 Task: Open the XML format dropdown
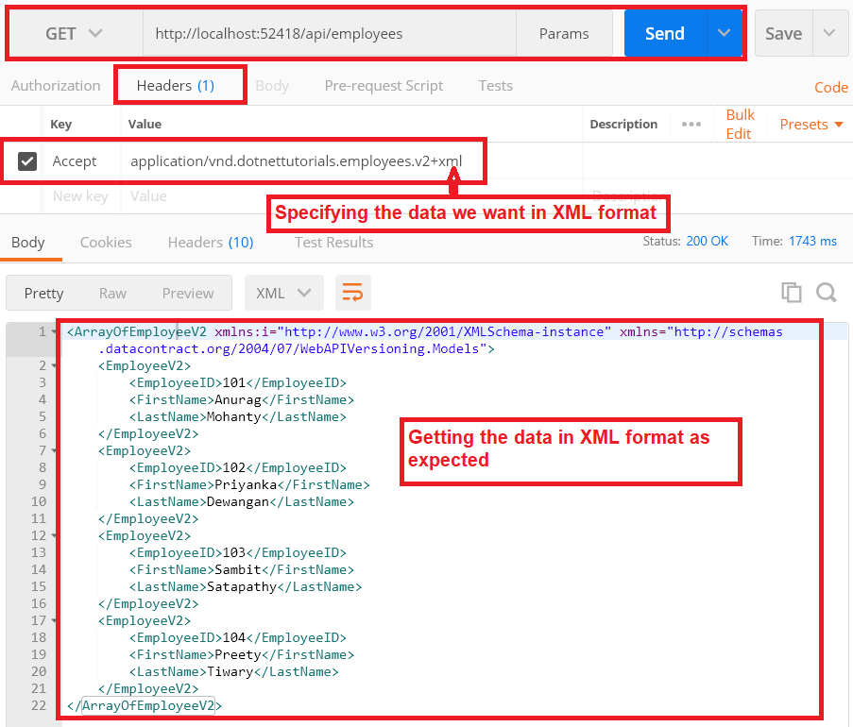(284, 294)
